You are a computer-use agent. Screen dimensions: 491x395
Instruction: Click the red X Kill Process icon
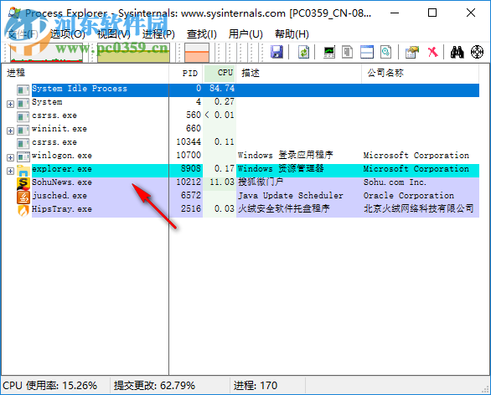(x=432, y=52)
